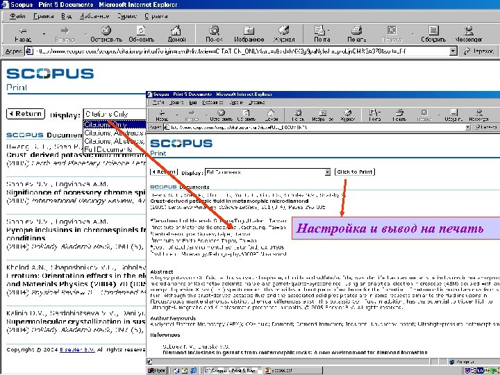
Task: Click front window address URL field
Action: (x=316, y=127)
